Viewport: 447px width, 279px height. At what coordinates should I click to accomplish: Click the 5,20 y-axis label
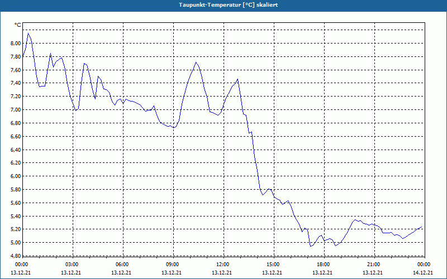click(16, 229)
